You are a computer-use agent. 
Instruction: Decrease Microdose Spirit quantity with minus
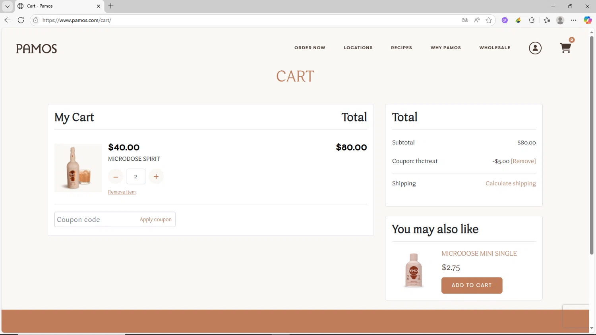[x=116, y=177]
